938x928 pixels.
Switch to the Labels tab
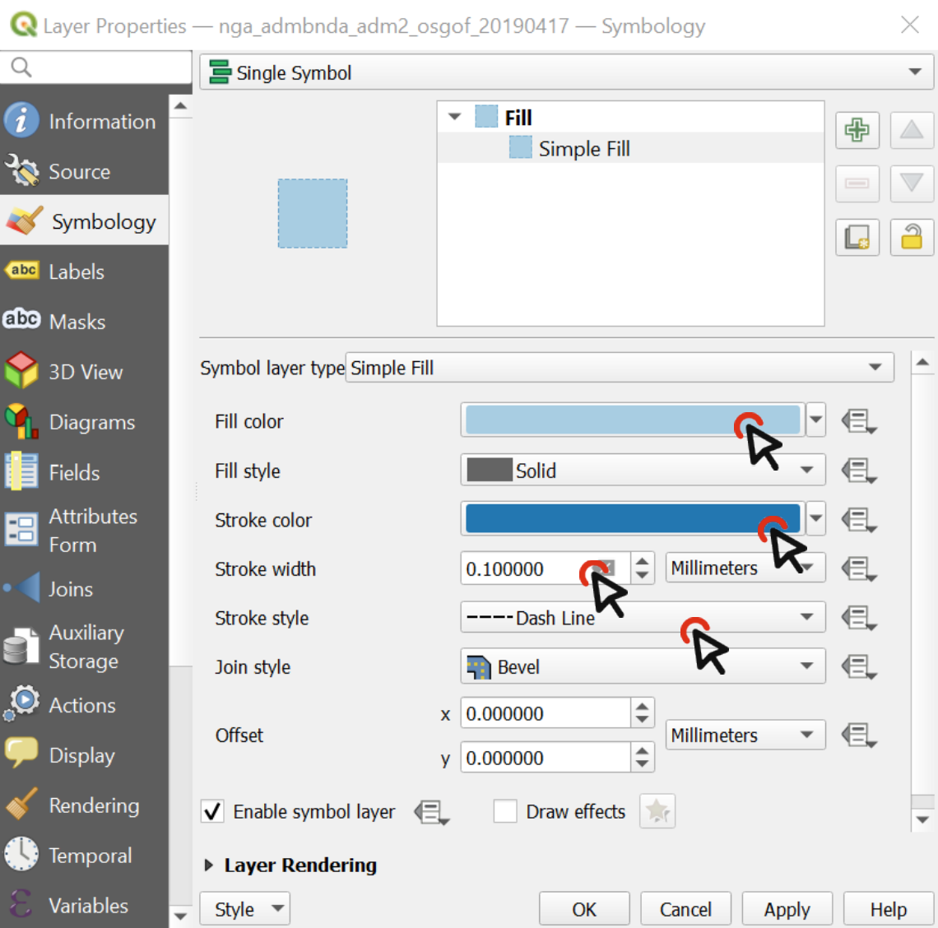point(77,271)
